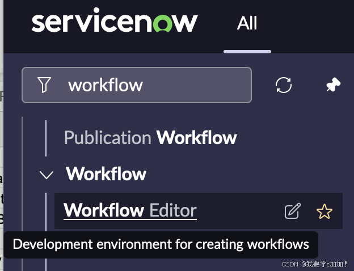Click the funnel filter icon

coord(44,85)
